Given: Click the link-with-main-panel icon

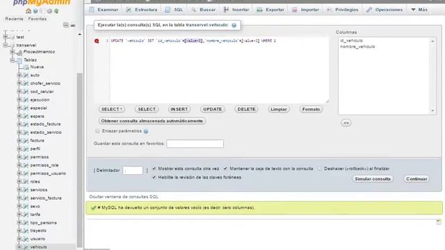Looking at the screenshot, I should (x=72, y=25).
